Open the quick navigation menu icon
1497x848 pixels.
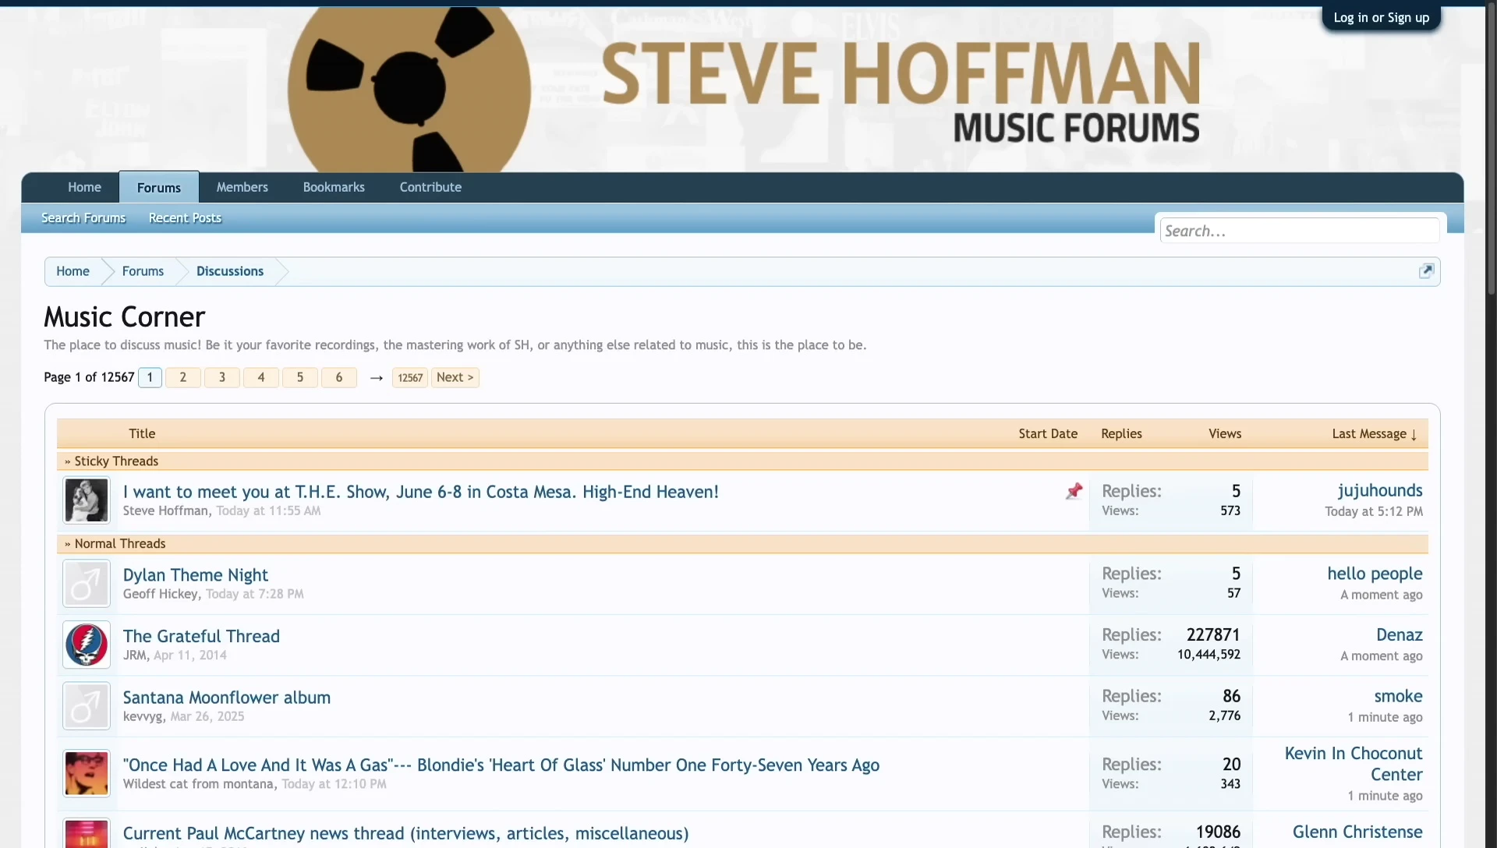1426,271
